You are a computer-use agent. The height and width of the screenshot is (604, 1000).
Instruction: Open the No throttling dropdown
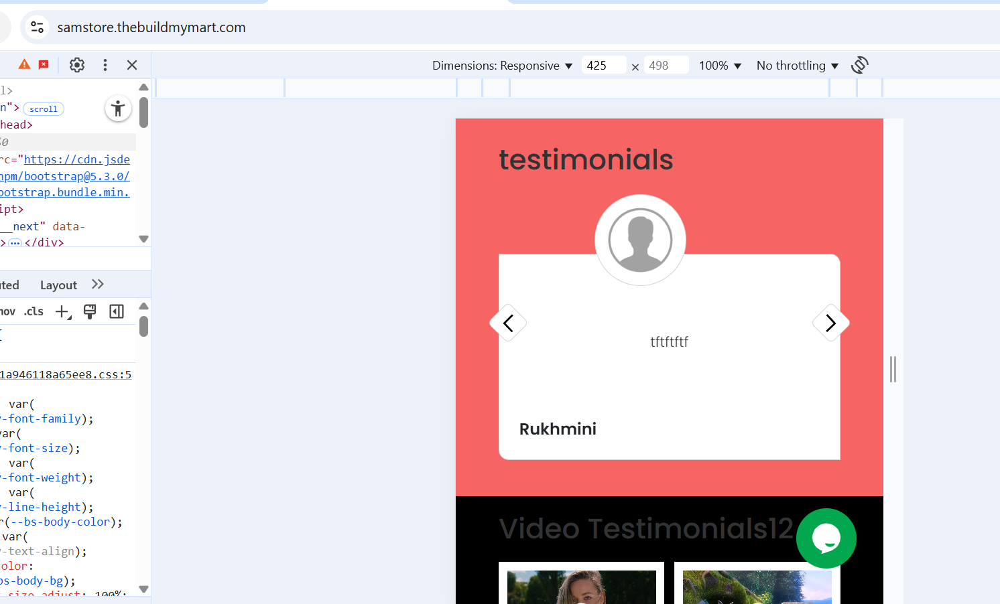point(798,66)
